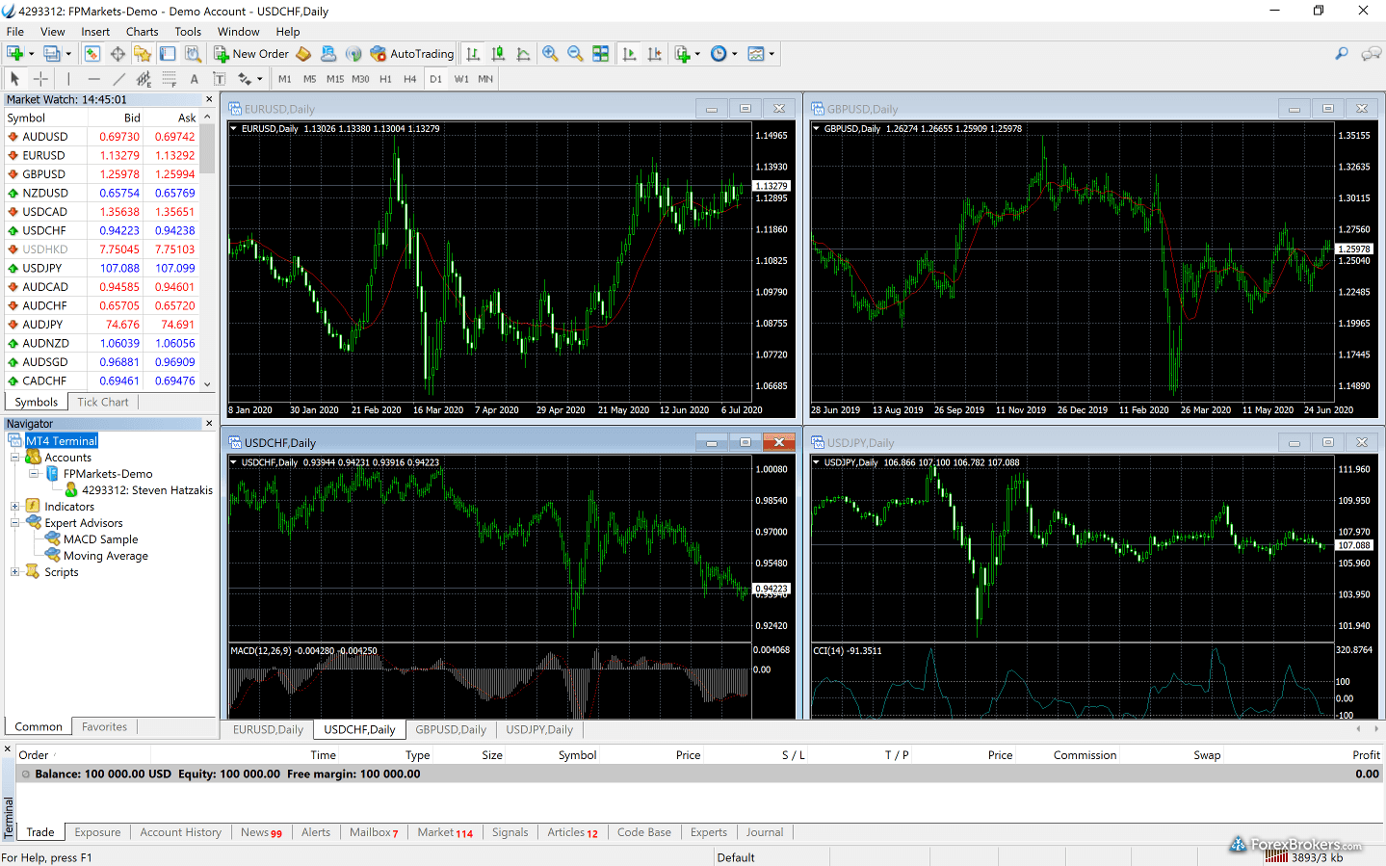The height and width of the screenshot is (866, 1386).
Task: Zoom in on the chart
Action: click(550, 54)
